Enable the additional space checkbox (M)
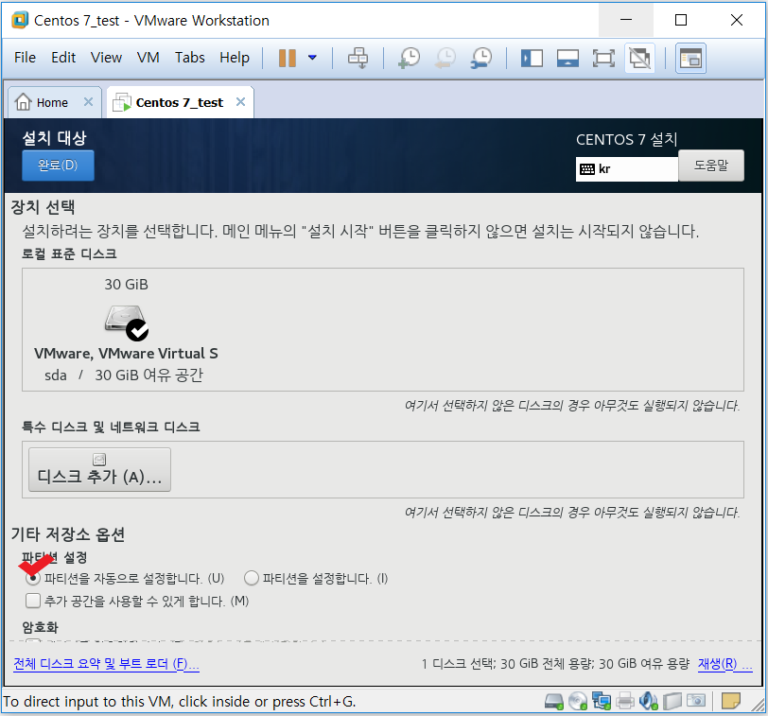 pyautogui.click(x=33, y=601)
